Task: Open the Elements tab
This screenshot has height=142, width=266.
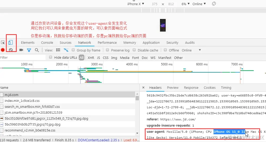Action: tap(28, 43)
